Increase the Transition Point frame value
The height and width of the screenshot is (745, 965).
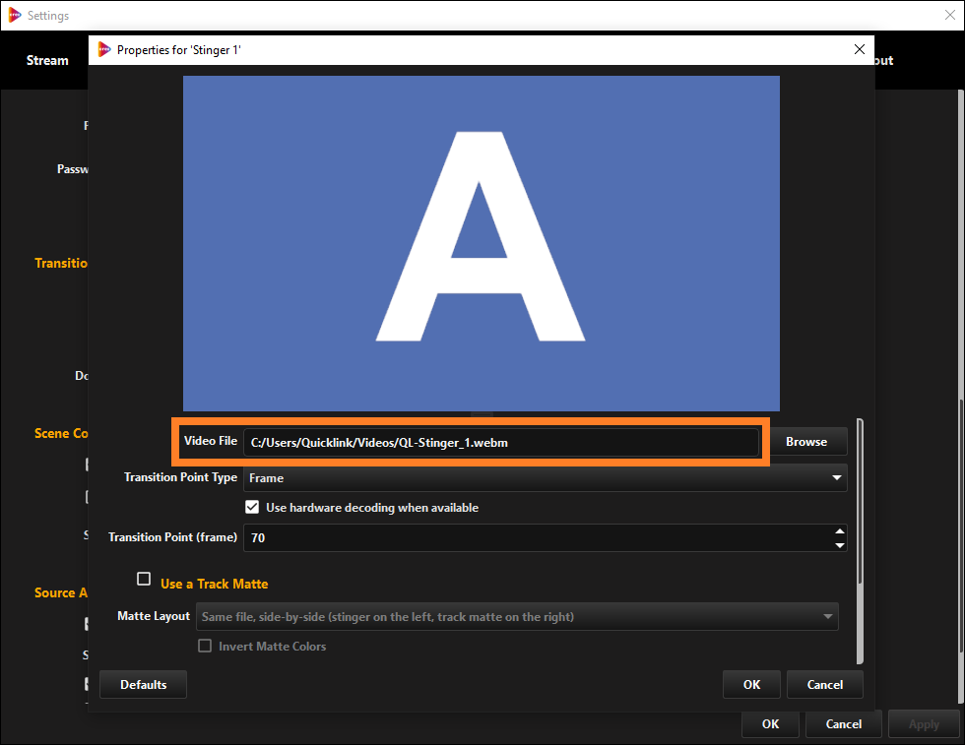[839, 531]
